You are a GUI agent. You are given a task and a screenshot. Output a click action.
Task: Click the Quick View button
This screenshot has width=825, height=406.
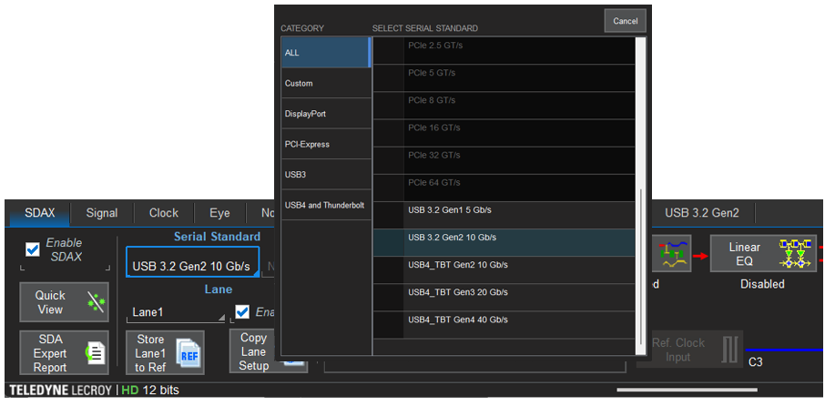tap(64, 302)
